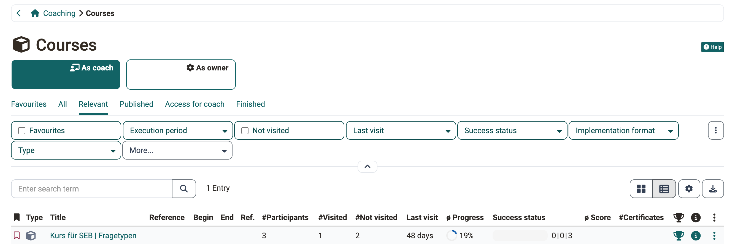The height and width of the screenshot is (252, 735).
Task: Click the home icon in breadcrumb
Action: tap(35, 13)
